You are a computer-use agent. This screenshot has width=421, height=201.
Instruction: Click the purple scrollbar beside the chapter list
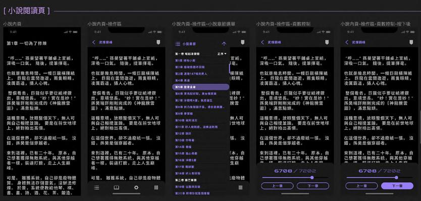[x=229, y=68]
